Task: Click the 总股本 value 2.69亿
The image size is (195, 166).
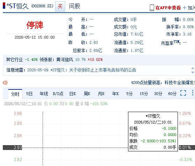Action: pos(96,50)
